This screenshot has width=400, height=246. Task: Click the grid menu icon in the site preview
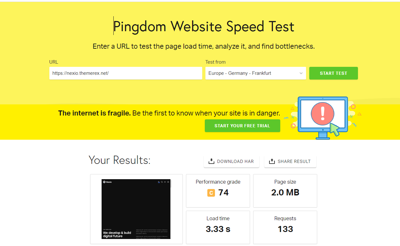click(168, 182)
